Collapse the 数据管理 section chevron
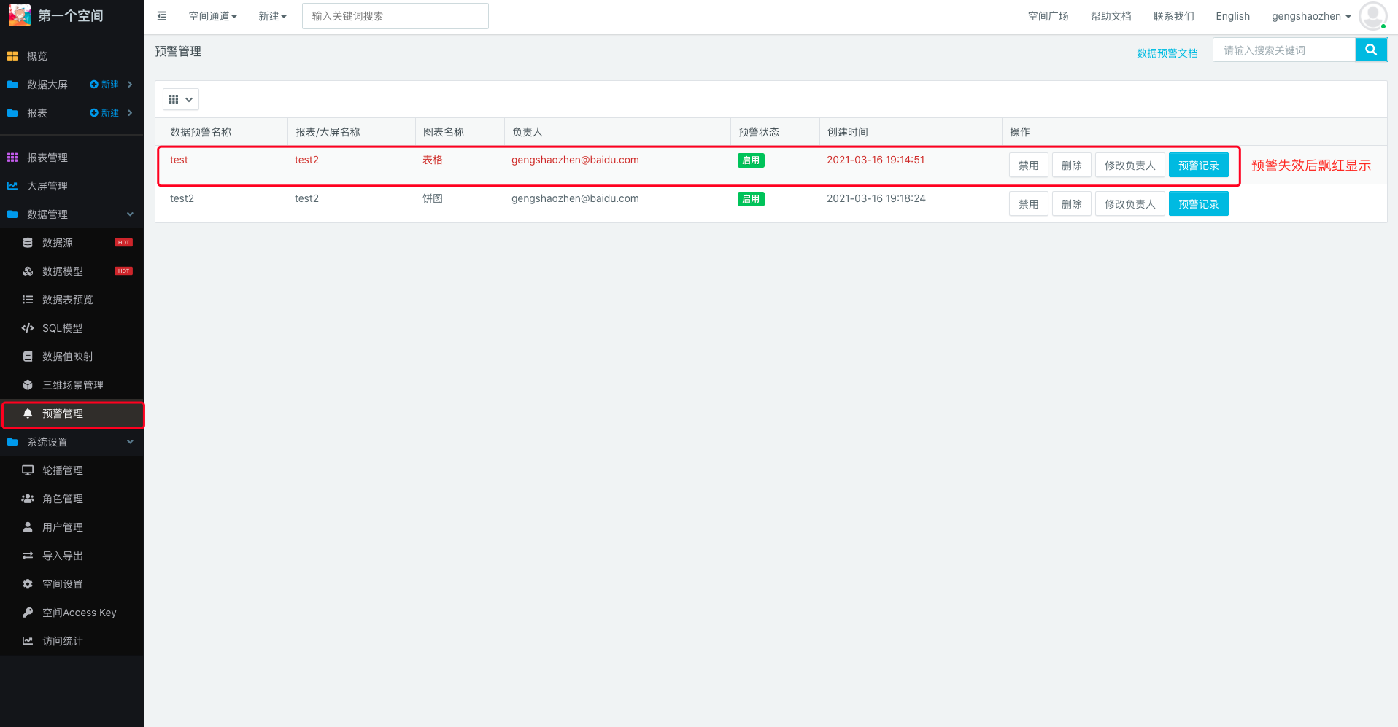Viewport: 1398px width, 727px height. [x=130, y=214]
